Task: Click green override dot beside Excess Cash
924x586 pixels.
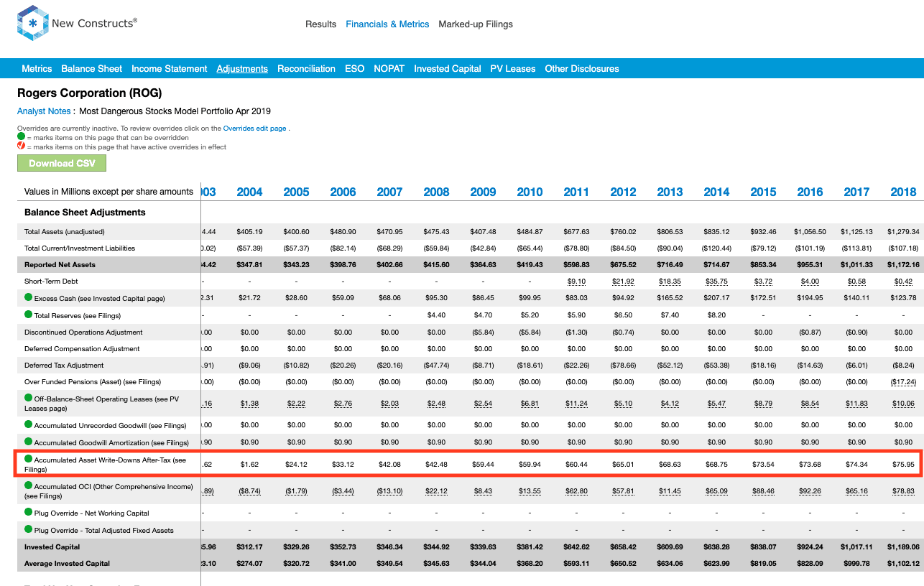Action: click(29, 297)
